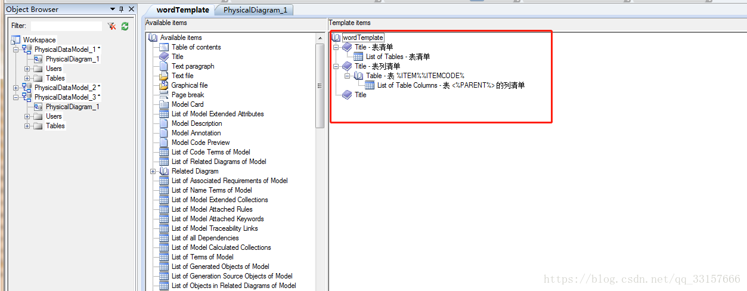Click the Model Card item icon
747x291 pixels.
click(x=164, y=104)
